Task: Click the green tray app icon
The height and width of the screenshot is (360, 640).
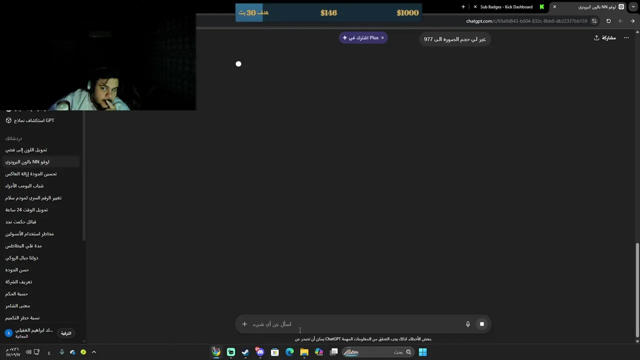Action: coord(83,352)
